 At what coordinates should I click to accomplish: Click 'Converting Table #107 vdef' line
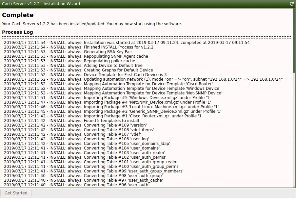(x=72, y=134)
